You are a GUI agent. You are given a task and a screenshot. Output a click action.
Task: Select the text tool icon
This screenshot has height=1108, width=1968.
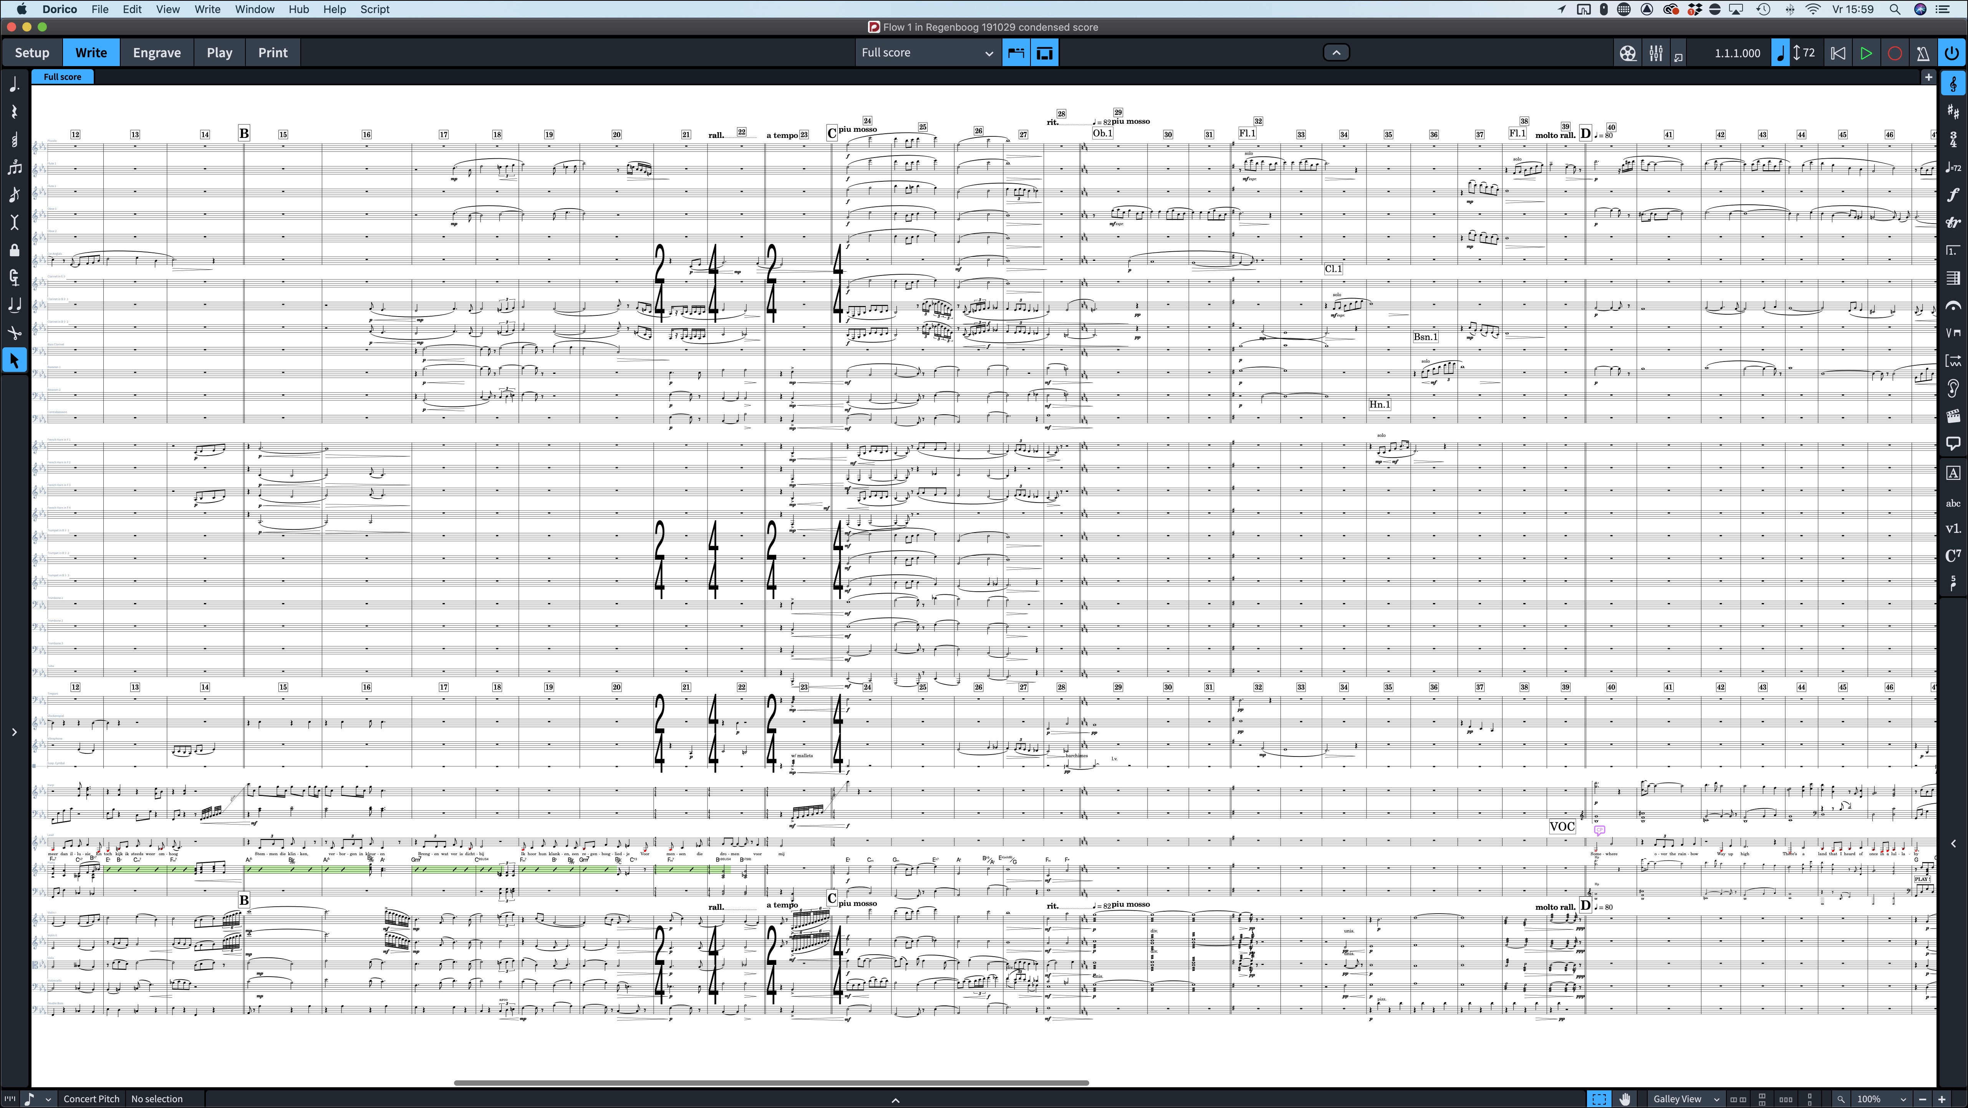[x=1953, y=473]
